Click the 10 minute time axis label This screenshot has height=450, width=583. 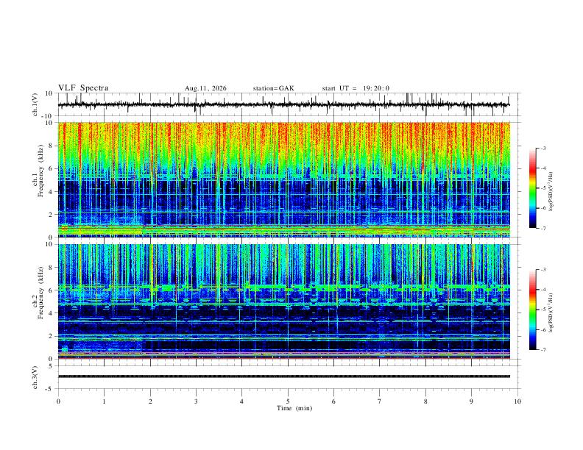(517, 401)
